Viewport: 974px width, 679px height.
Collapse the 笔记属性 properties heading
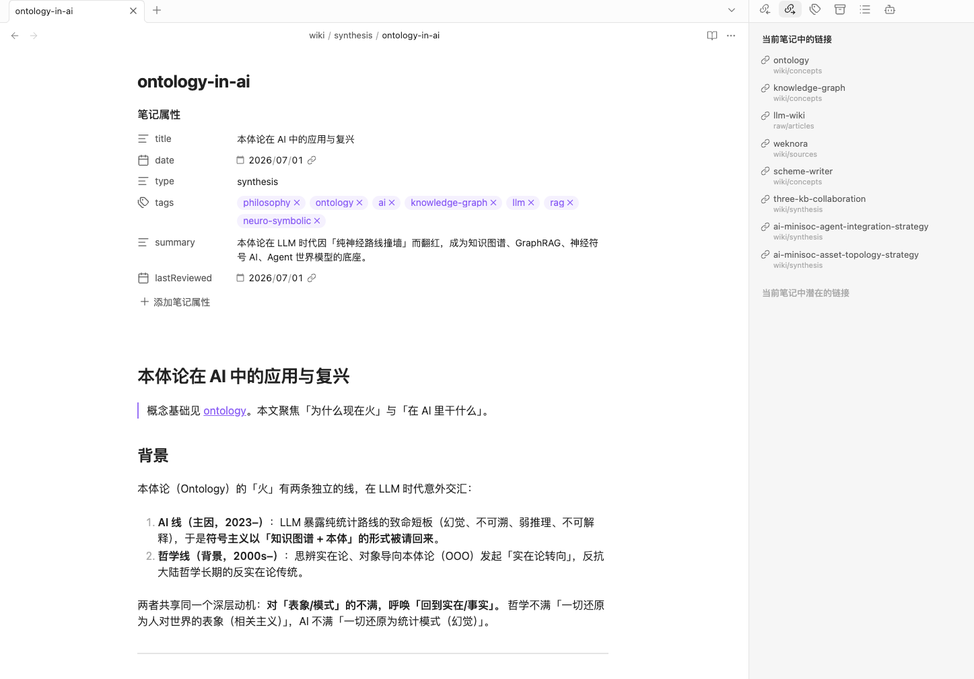point(159,114)
